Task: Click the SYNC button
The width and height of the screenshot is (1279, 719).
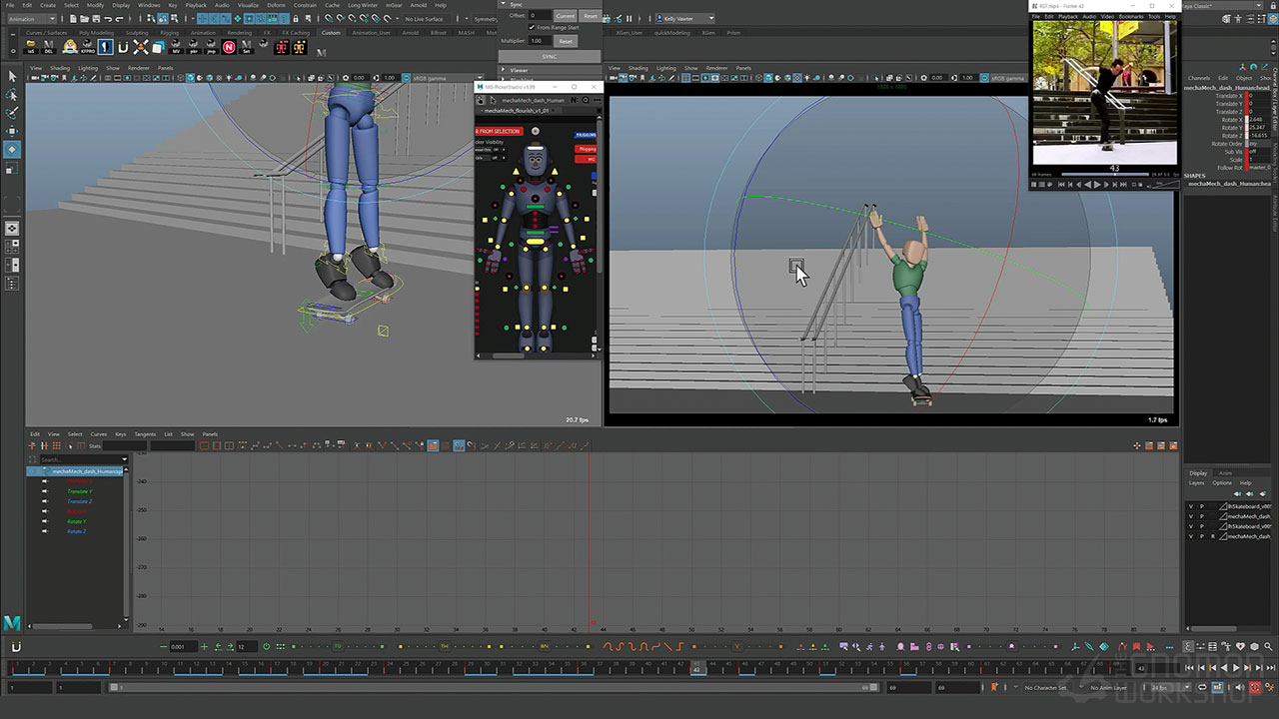Action: [x=550, y=57]
